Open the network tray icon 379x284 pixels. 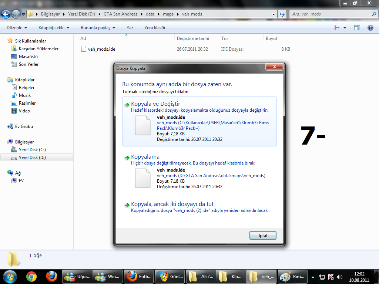(x=322, y=277)
